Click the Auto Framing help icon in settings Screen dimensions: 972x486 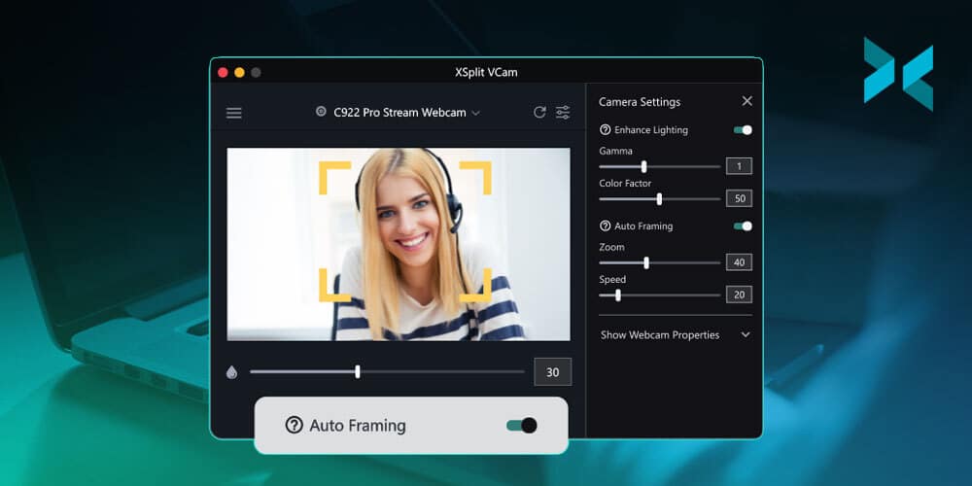[606, 226]
